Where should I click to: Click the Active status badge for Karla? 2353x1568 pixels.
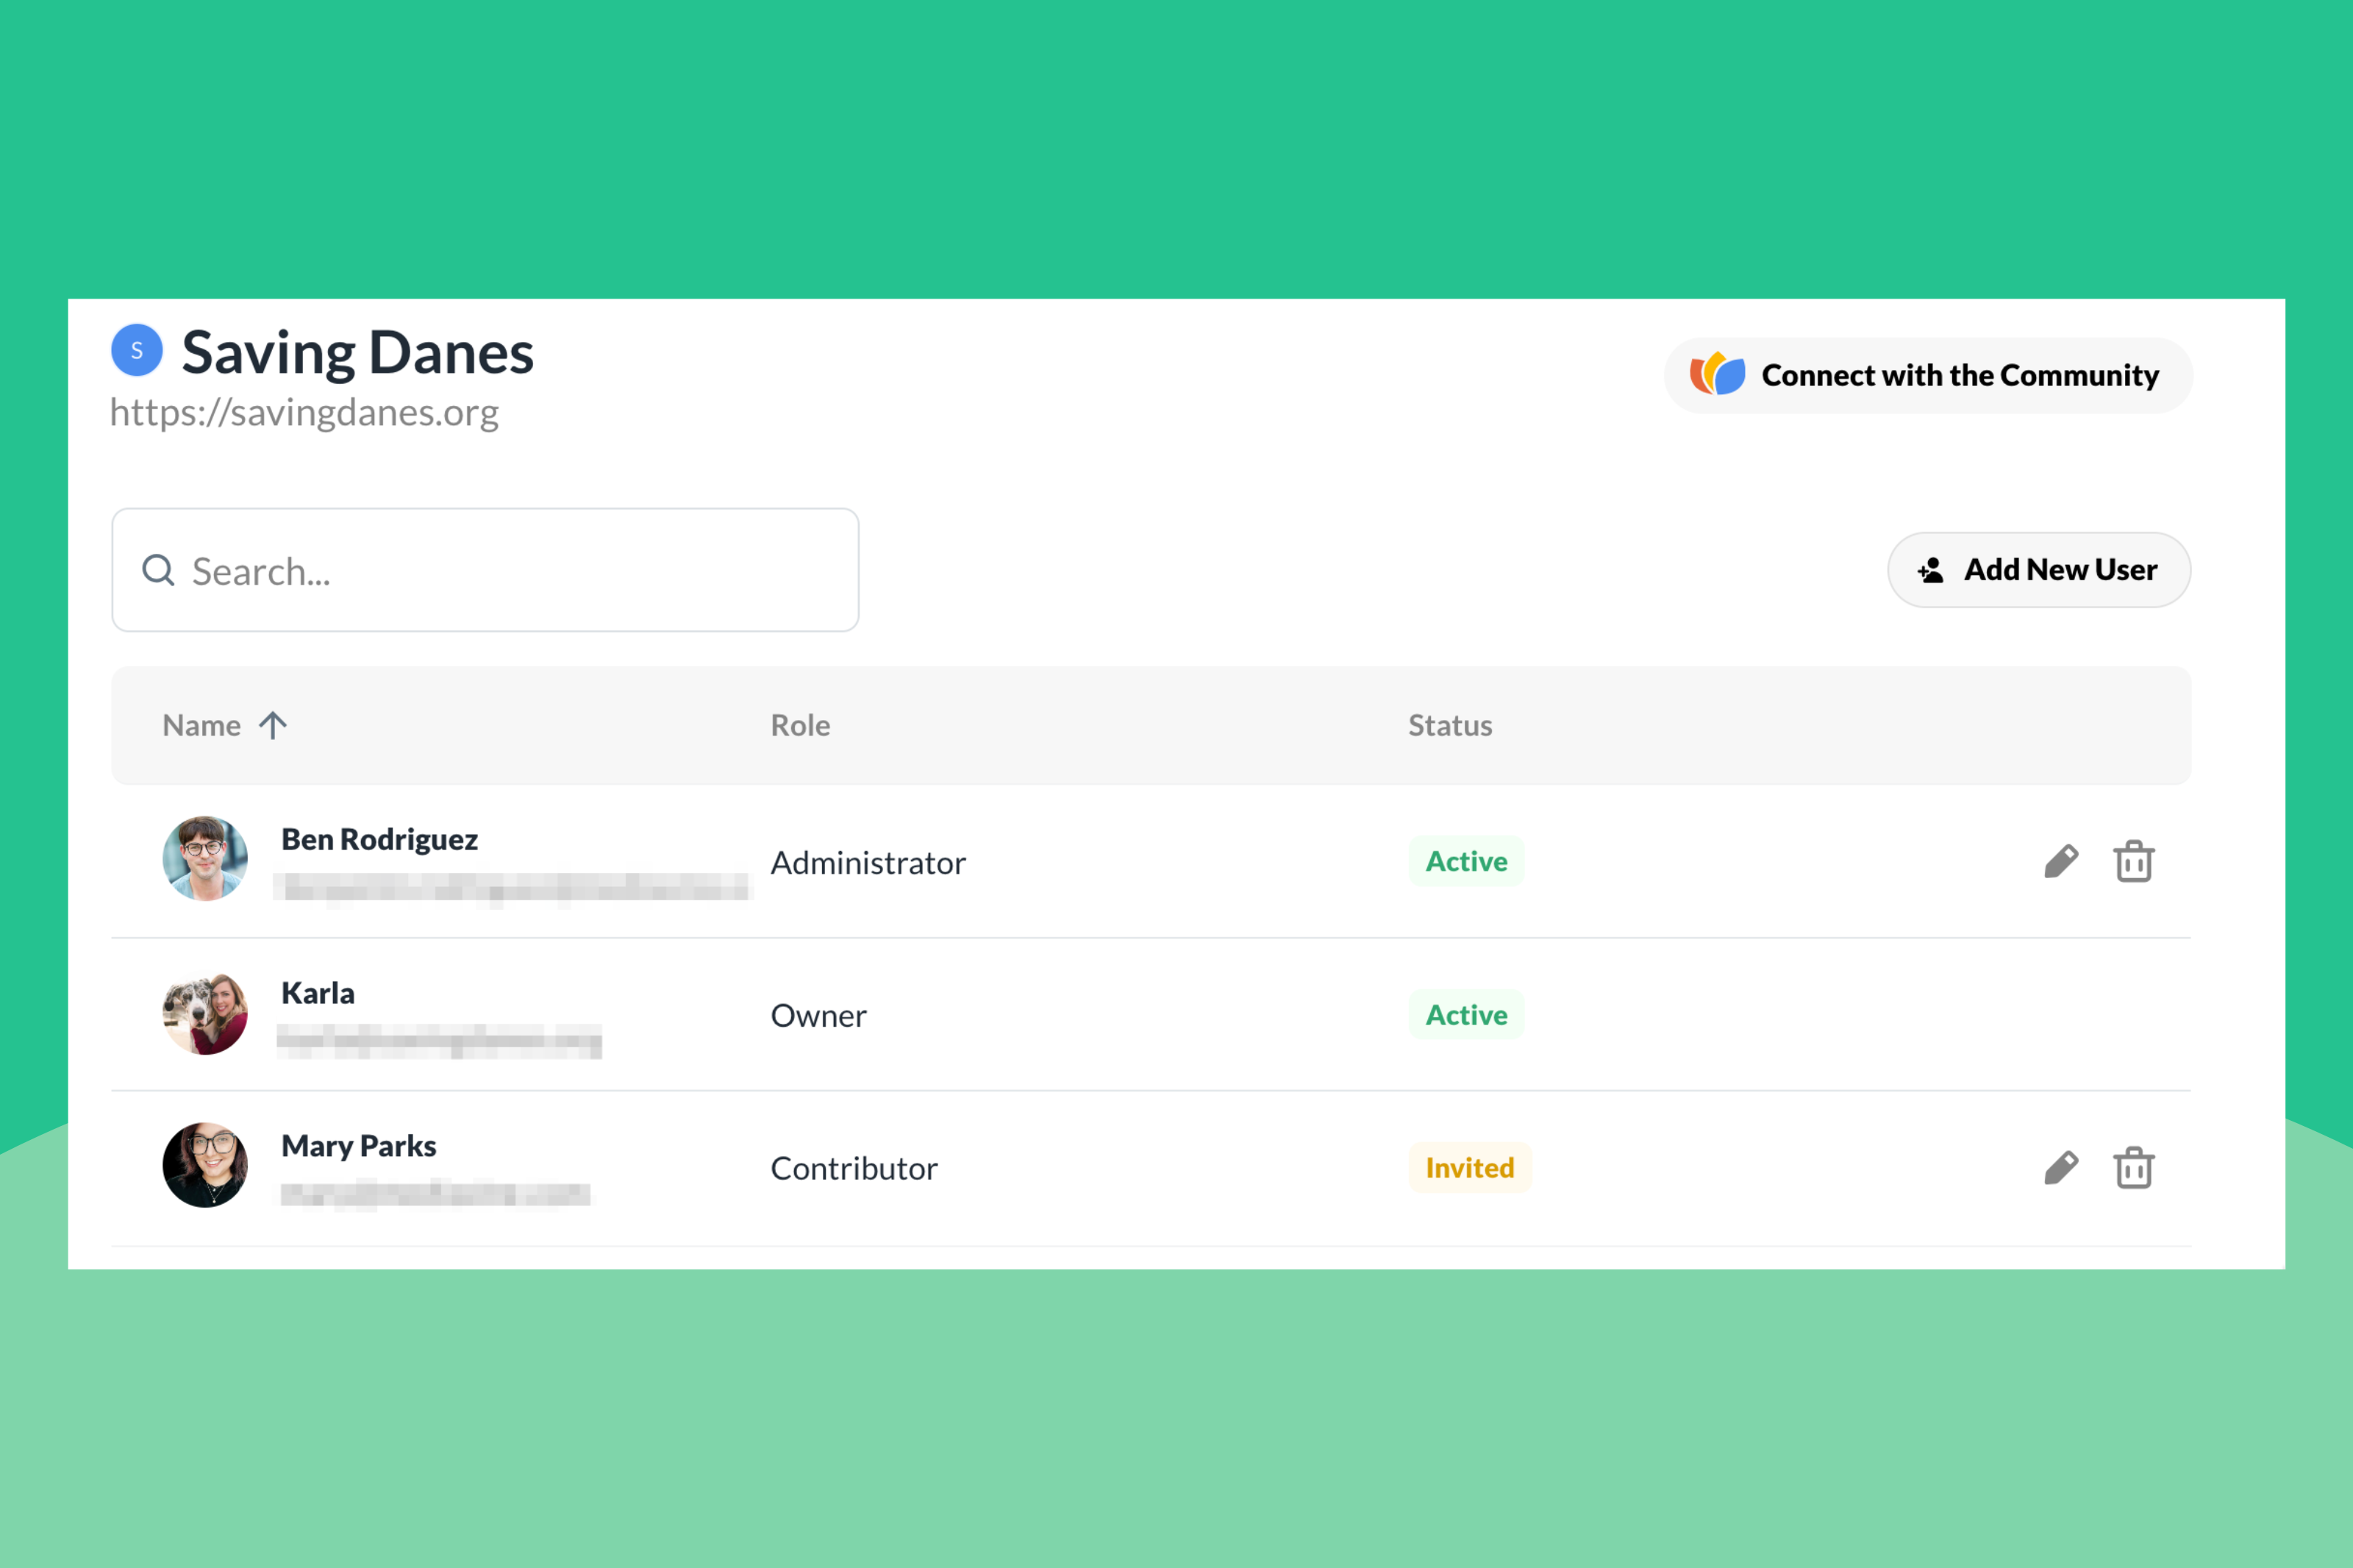[x=1465, y=1014]
